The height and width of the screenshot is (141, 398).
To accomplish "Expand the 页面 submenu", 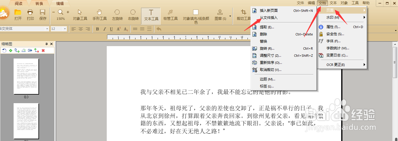I will pos(342,10).
